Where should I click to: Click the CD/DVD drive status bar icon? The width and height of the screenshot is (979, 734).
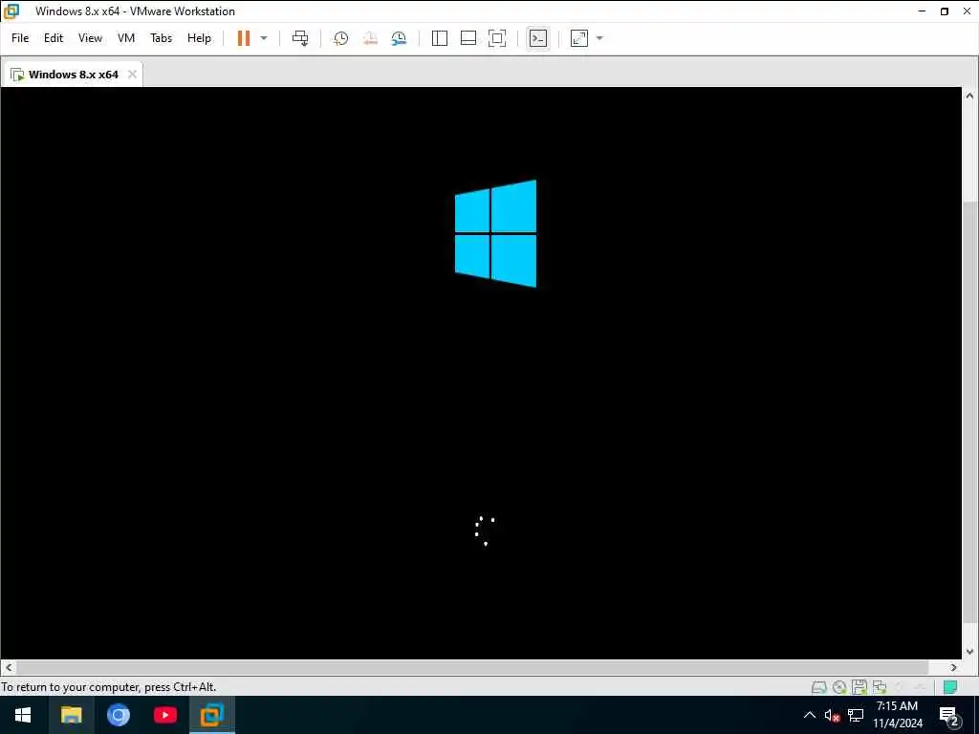839,688
